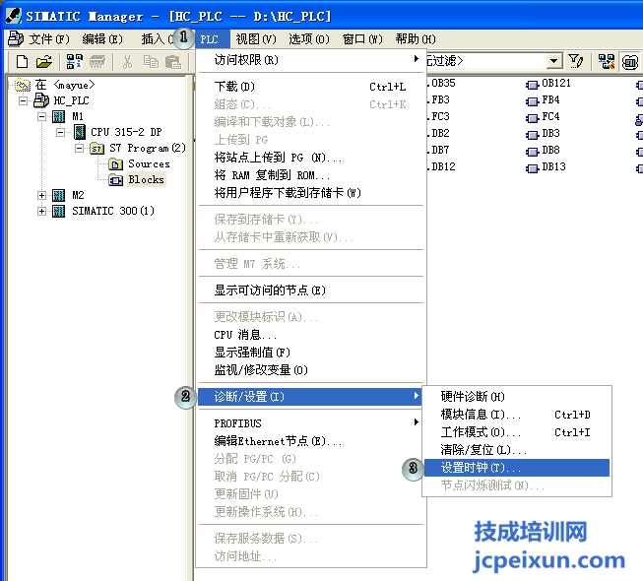
Task: Open the 帮助(H) menu
Action: click(416, 39)
